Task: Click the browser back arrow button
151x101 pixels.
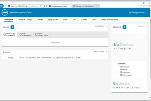Action: pyautogui.click(x=2, y=6)
